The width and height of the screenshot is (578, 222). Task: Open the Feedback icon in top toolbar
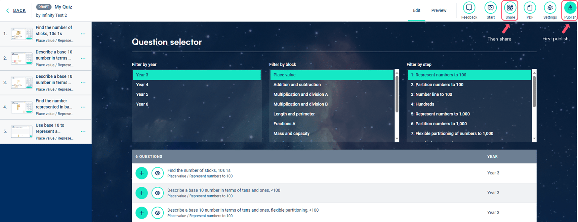click(x=469, y=8)
